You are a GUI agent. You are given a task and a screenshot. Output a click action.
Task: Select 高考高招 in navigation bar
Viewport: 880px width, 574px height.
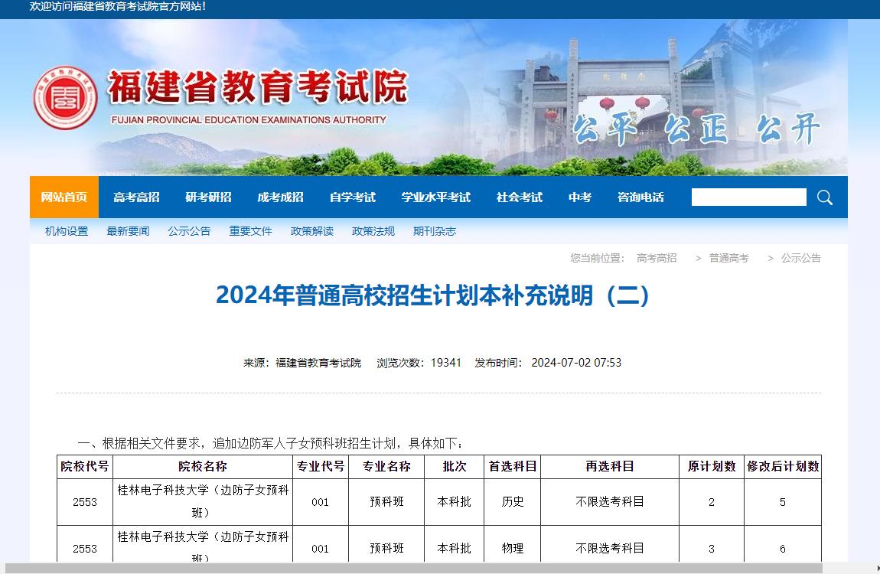click(x=136, y=197)
